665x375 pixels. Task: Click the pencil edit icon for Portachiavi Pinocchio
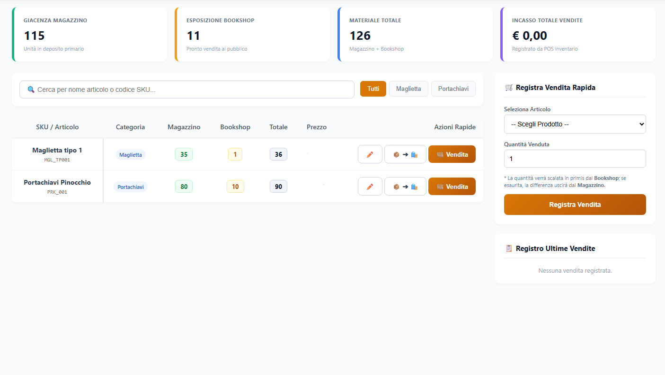click(x=370, y=187)
